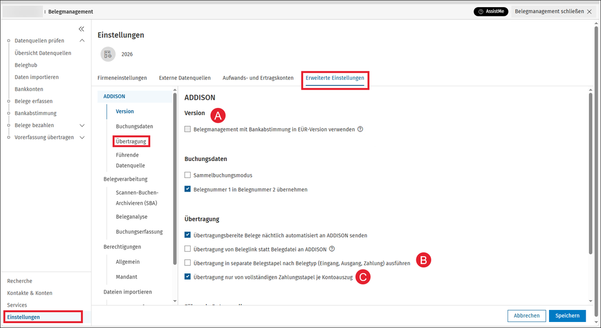Jump to Buchungsdaten settings section

tap(134, 126)
